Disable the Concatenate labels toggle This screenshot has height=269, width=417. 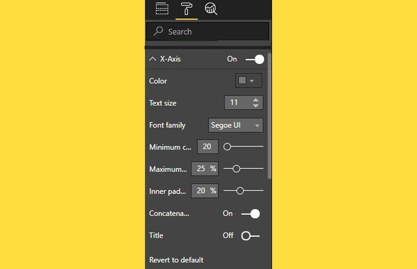pos(251,214)
